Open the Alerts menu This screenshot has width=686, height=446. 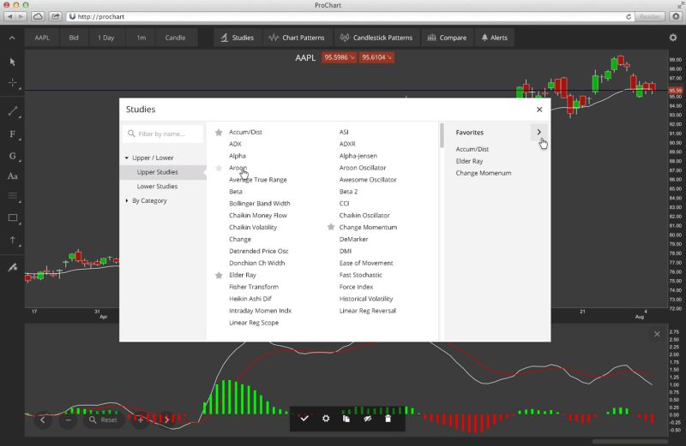coord(495,38)
